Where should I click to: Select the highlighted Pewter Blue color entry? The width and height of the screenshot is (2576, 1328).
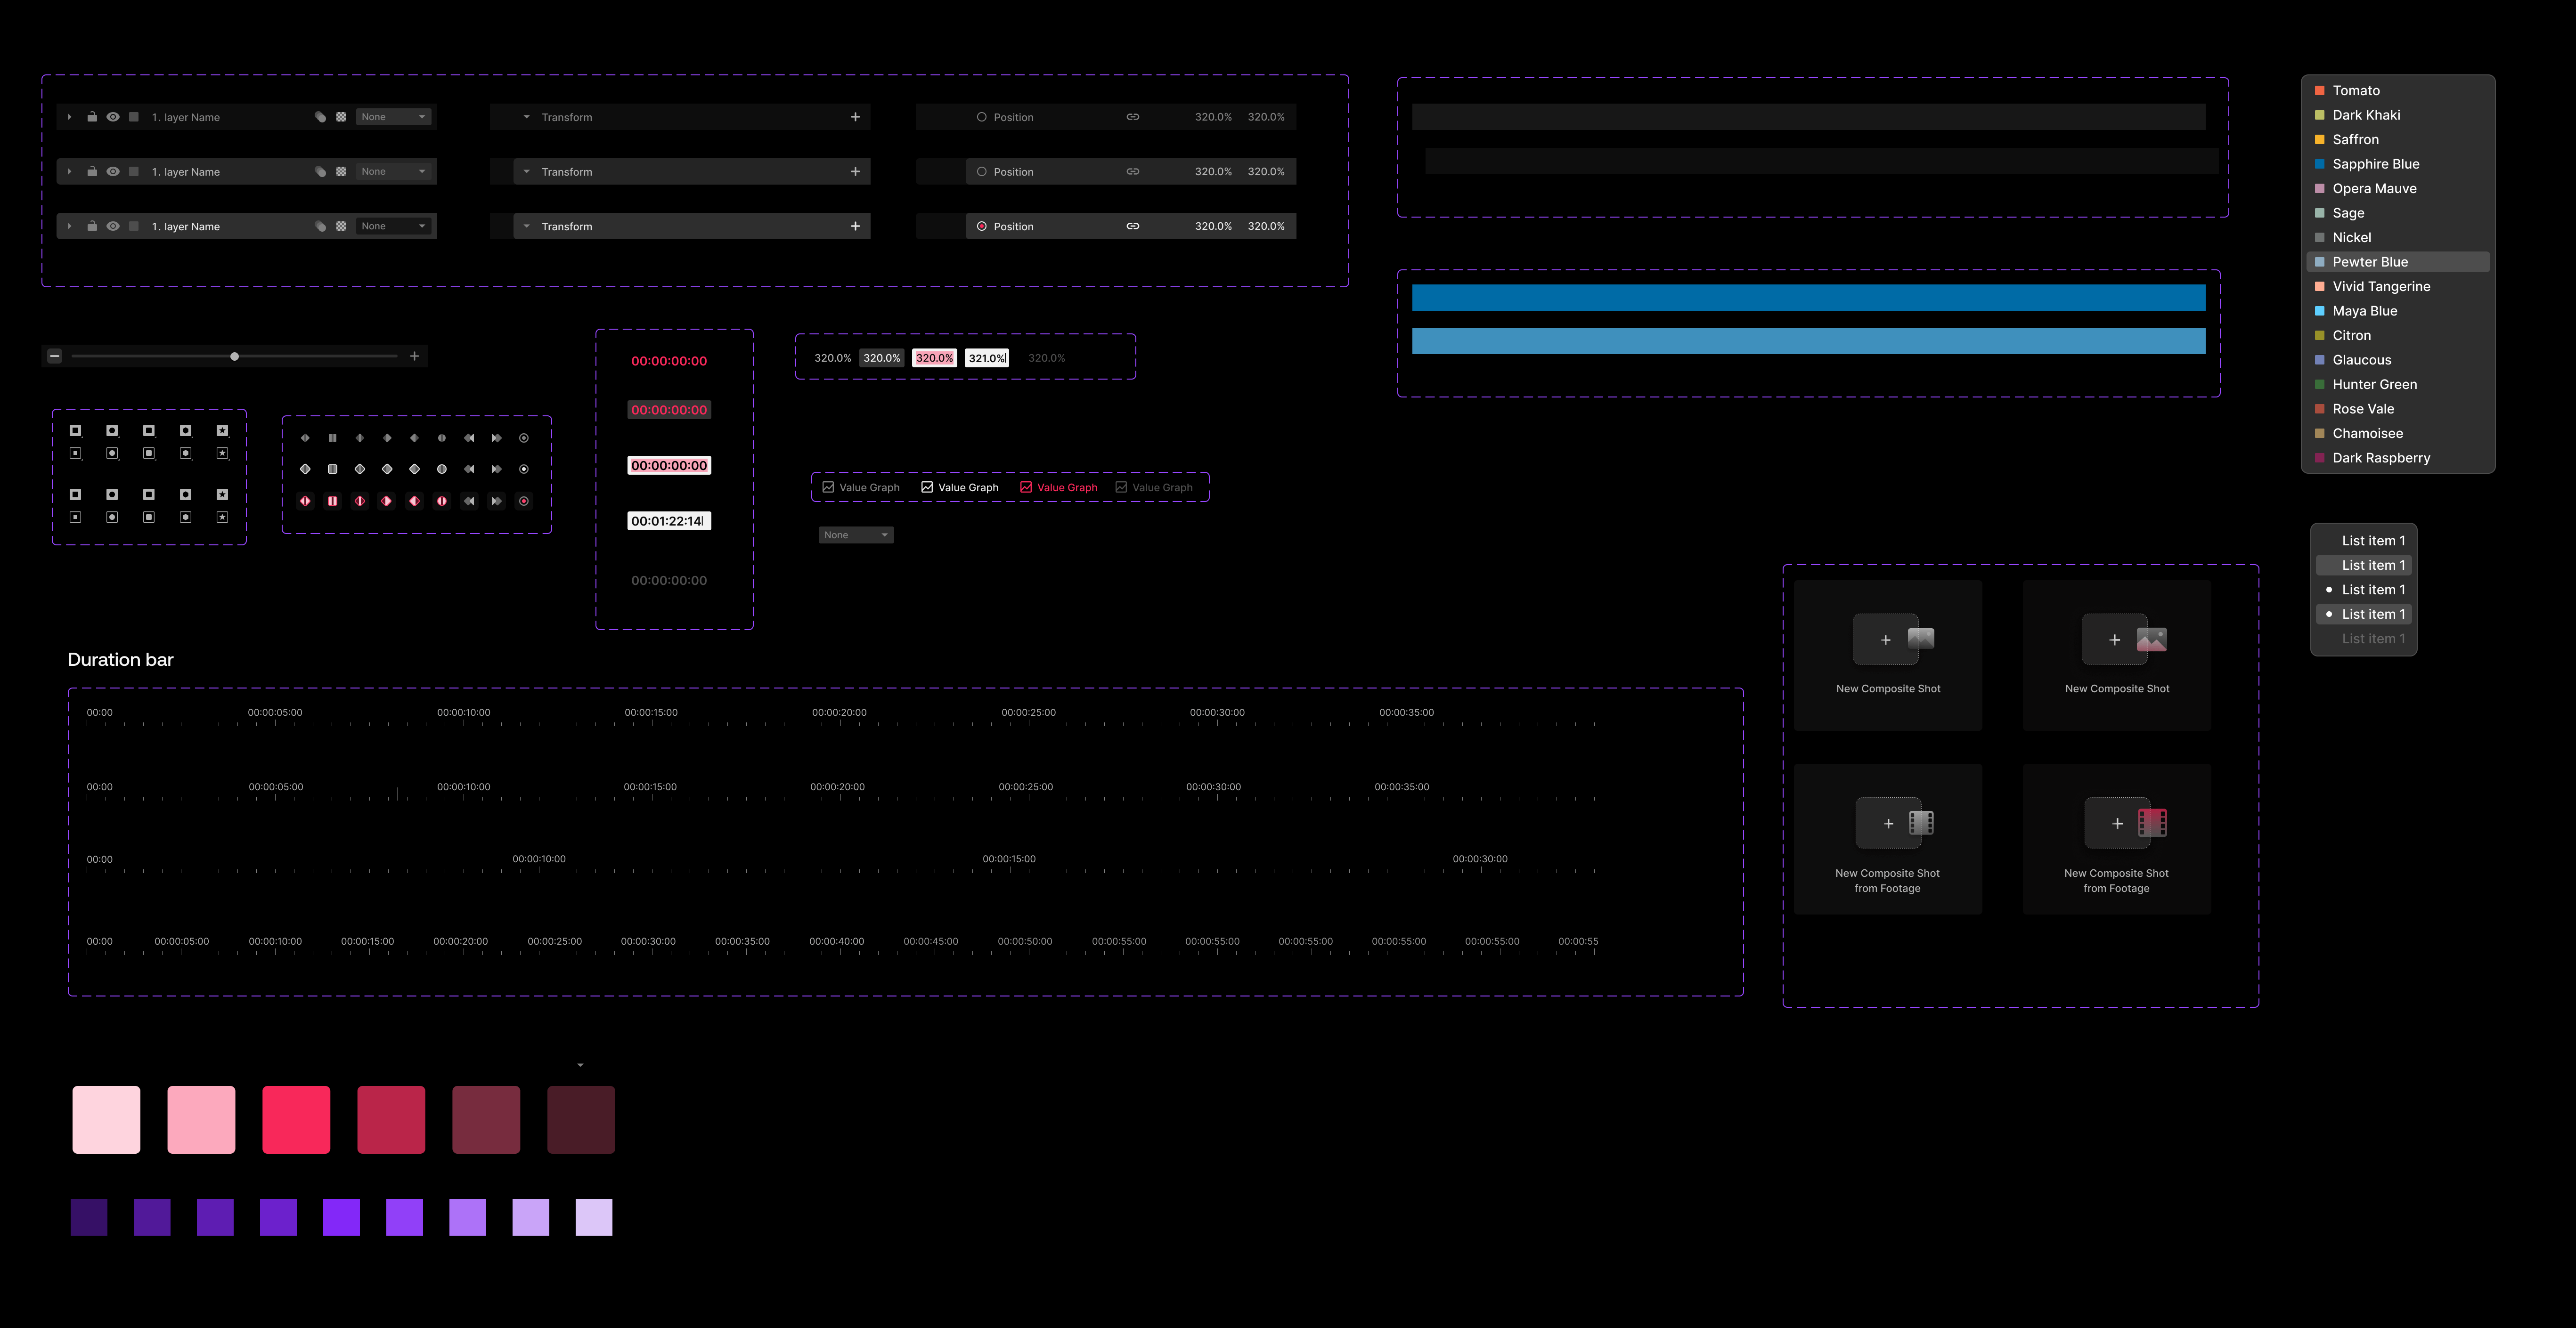pos(2397,262)
